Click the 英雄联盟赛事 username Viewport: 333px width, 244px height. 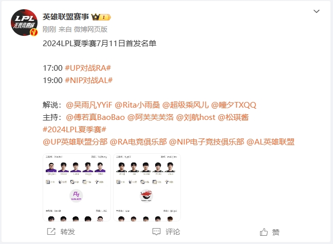coord(66,17)
